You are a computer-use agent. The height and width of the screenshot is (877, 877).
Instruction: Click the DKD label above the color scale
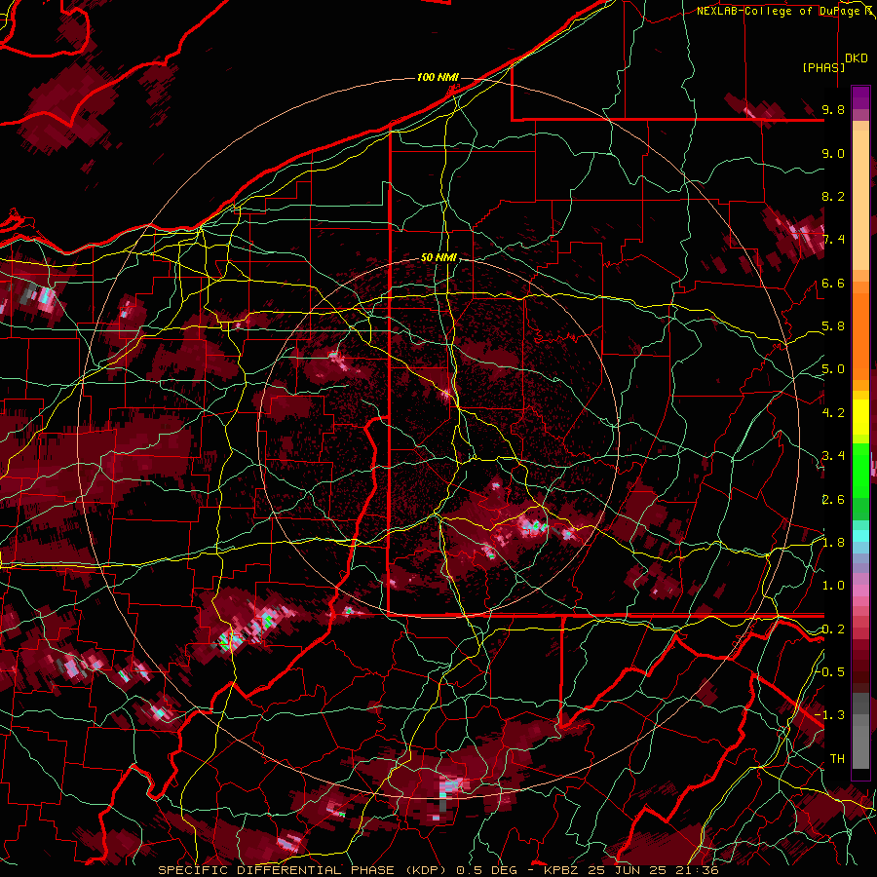pyautogui.click(x=857, y=58)
